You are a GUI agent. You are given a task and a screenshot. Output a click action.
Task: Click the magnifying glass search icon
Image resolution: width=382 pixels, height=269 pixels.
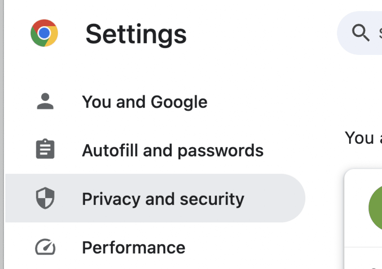pyautogui.click(x=360, y=33)
